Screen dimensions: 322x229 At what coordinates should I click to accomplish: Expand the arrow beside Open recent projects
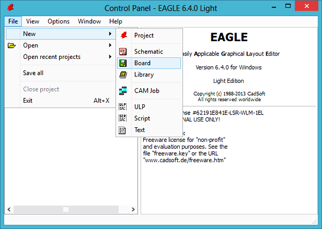click(x=110, y=57)
